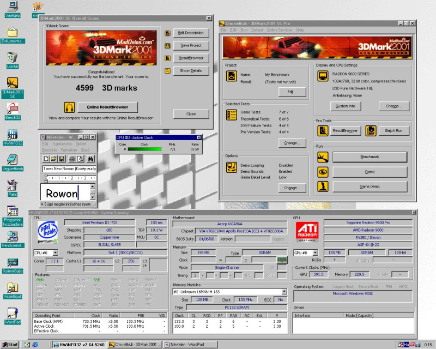The width and height of the screenshot is (436, 349).
Task: Click the Benchmark button in Run section
Action: click(x=370, y=157)
